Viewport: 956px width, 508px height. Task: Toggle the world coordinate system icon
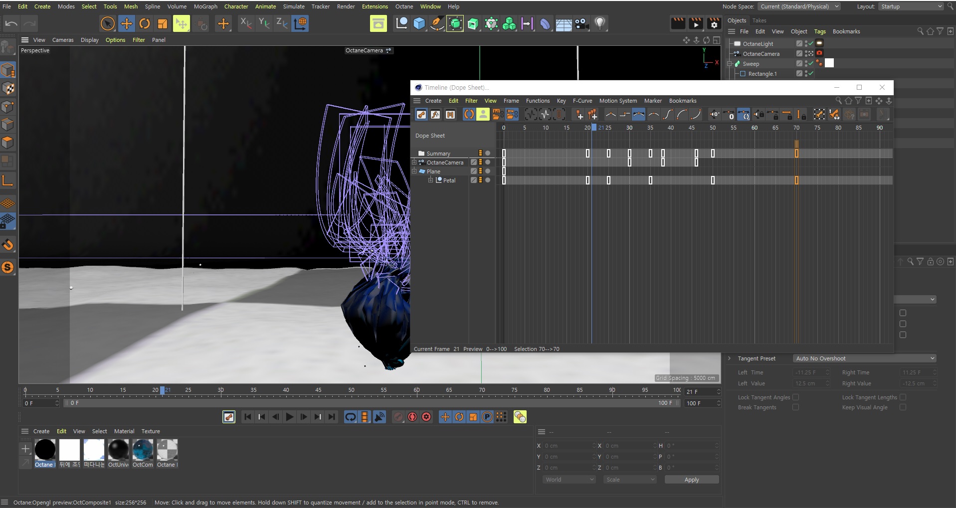300,23
